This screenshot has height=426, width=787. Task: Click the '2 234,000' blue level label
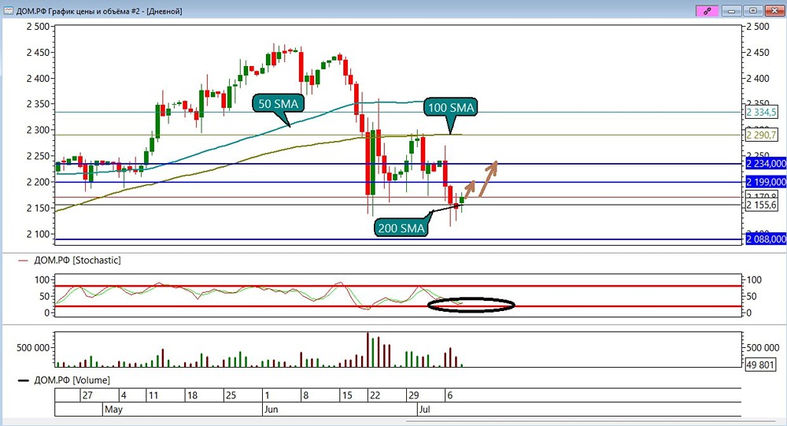coord(766,164)
